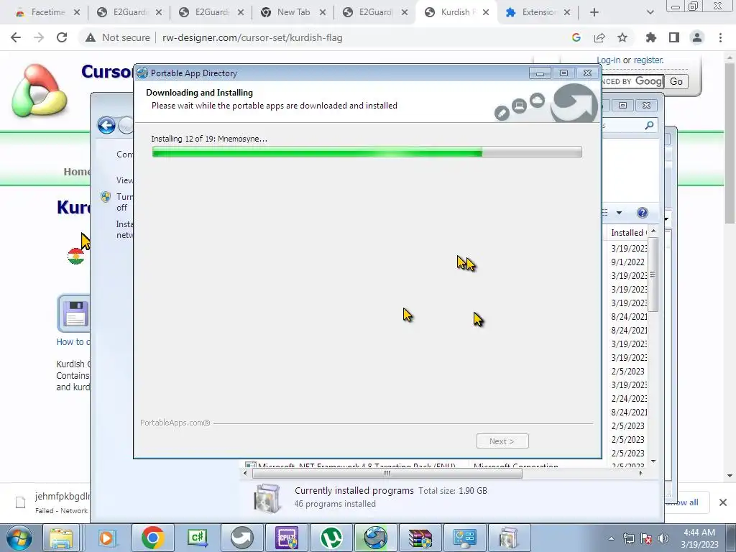Click the Next button in installer
Screen dimensions: 736x552
tap(502, 441)
